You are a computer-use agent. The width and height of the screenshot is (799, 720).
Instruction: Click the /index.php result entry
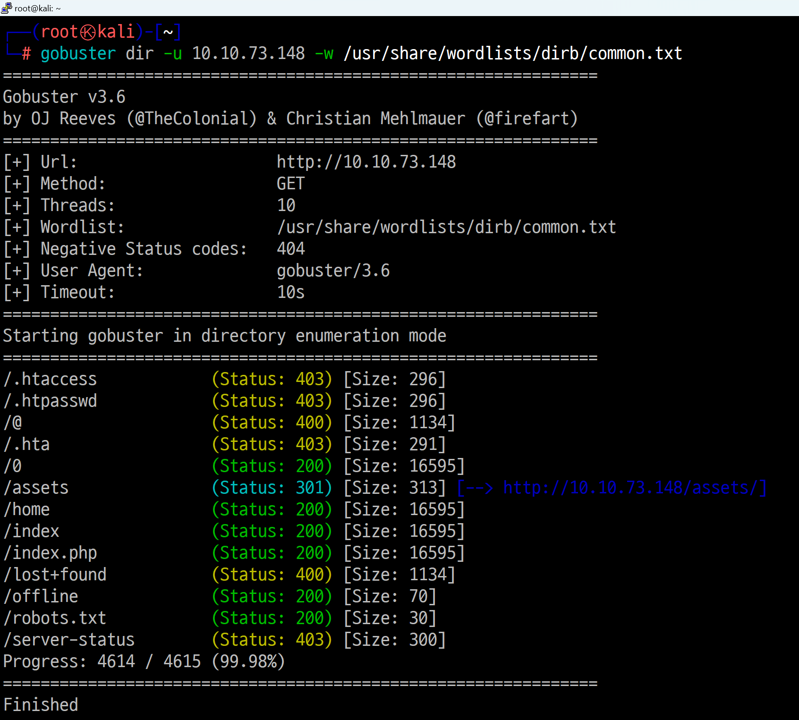tap(50, 553)
